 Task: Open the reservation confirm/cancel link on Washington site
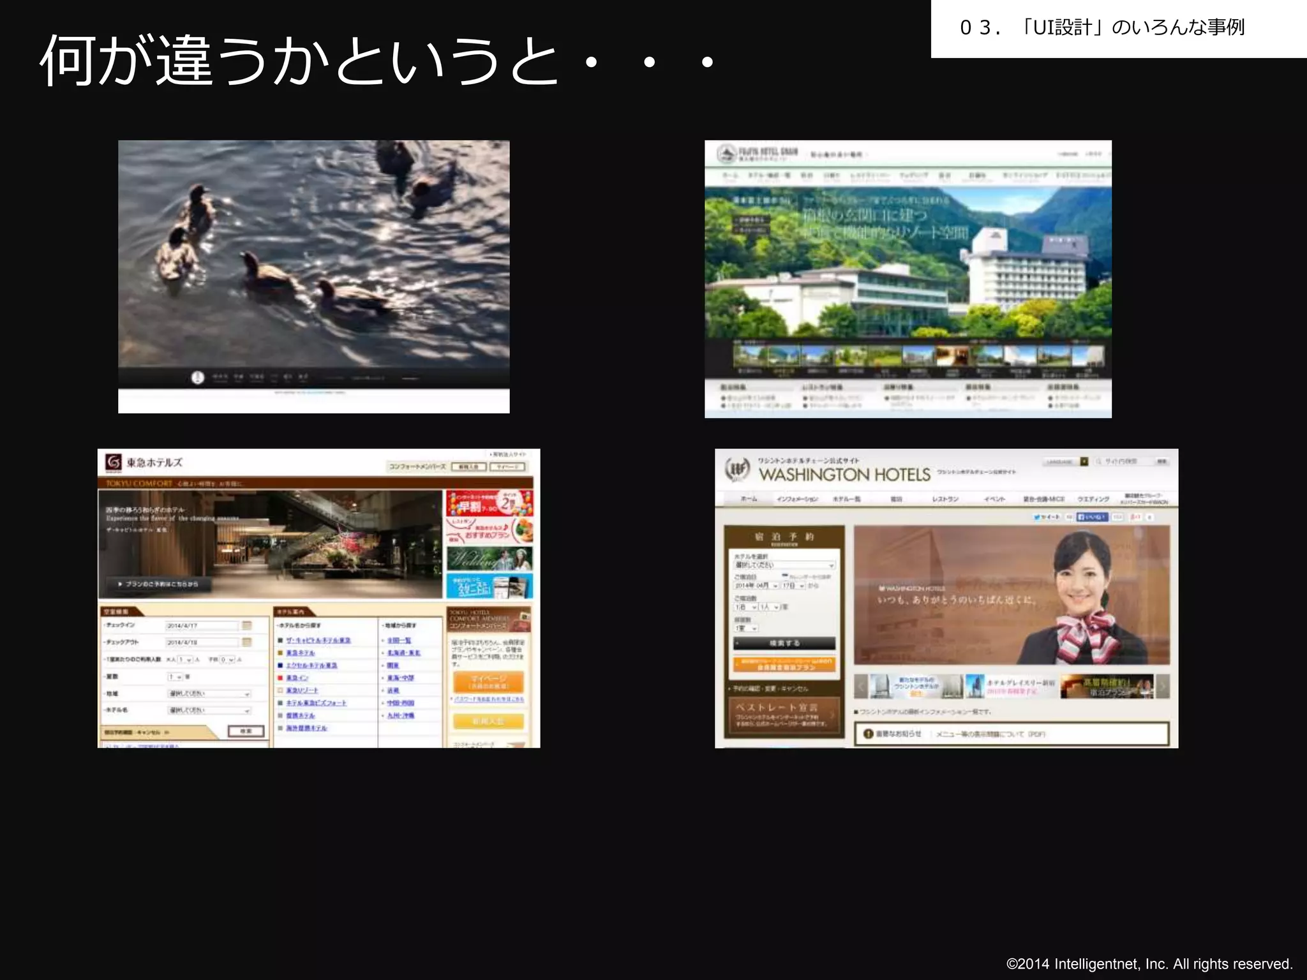(768, 689)
